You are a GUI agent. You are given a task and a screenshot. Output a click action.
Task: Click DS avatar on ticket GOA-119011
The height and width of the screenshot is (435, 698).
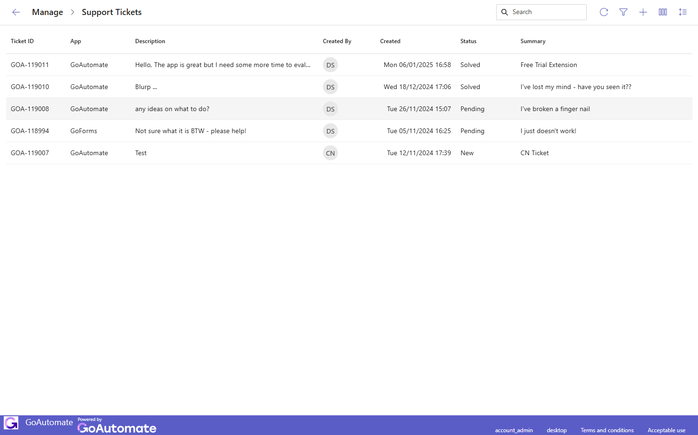click(x=330, y=65)
